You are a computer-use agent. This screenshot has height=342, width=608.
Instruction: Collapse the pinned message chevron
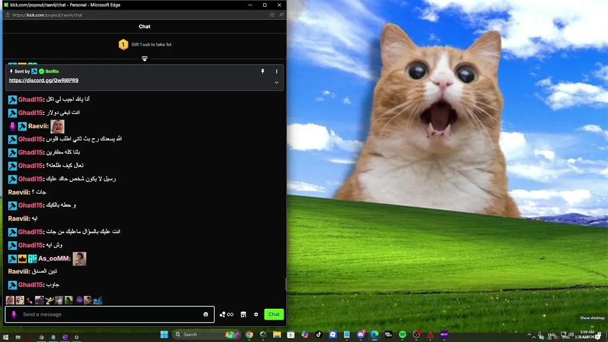click(276, 82)
